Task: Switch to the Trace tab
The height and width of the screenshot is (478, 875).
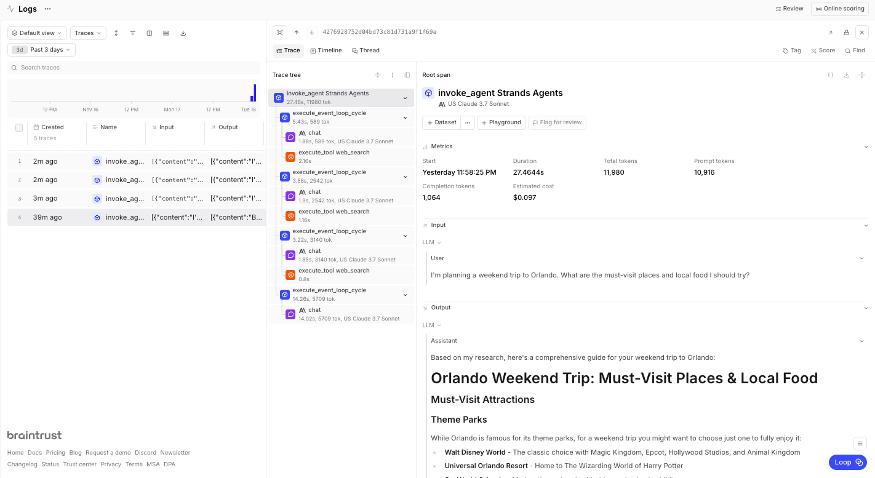Action: tap(288, 50)
